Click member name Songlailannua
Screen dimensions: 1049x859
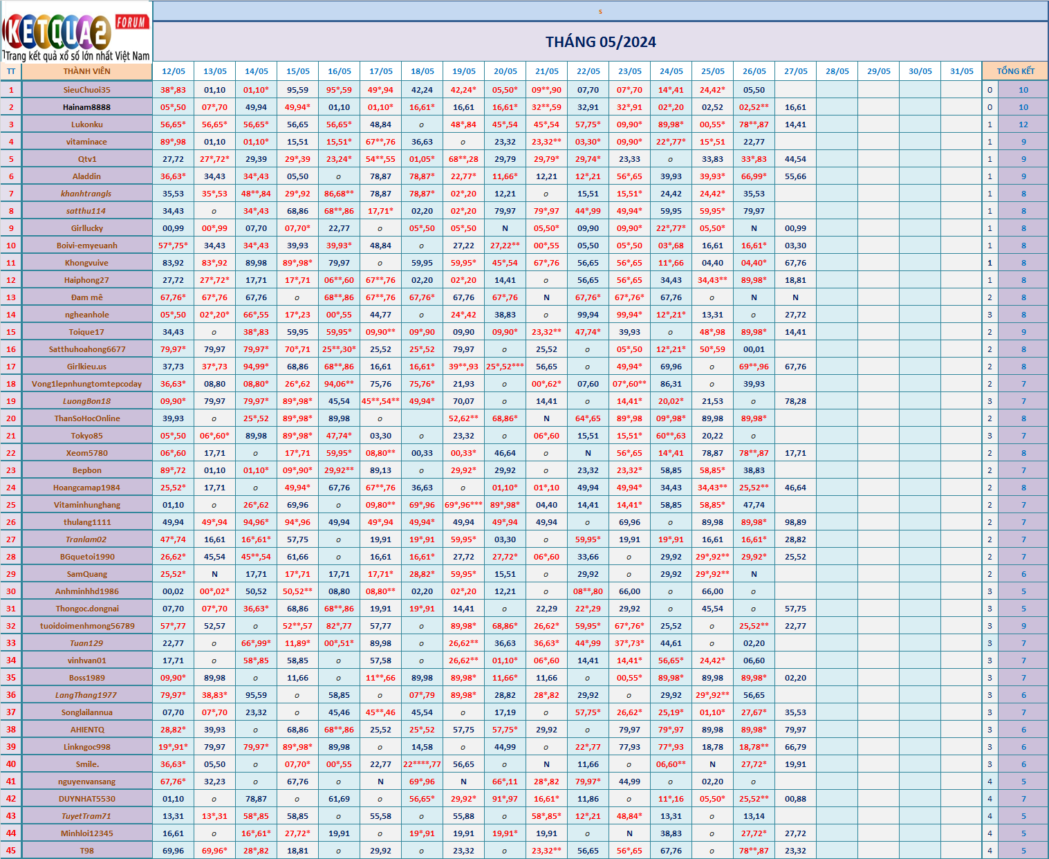click(x=87, y=712)
